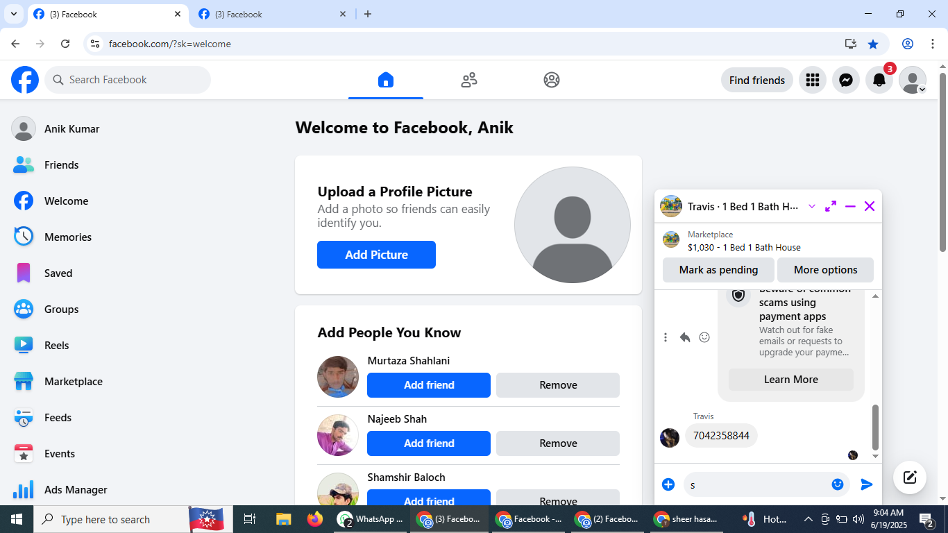Bookmark page with the star icon

(873, 44)
